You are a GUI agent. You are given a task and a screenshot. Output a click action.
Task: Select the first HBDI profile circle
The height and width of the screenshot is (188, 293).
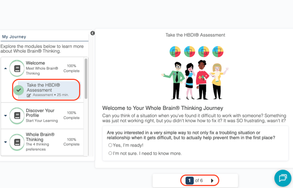coord(175,51)
